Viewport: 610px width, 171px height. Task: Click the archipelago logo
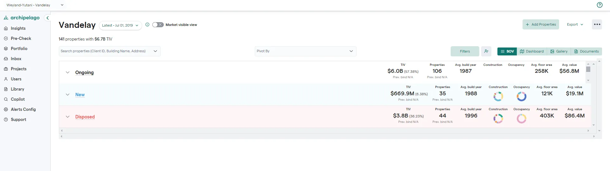(22, 18)
